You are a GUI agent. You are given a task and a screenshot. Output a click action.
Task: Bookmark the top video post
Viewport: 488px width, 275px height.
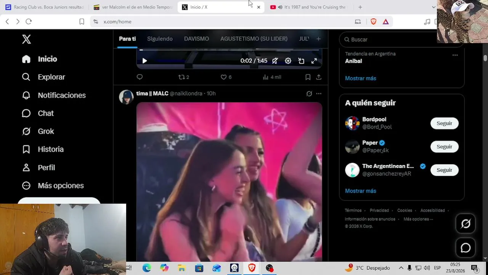coord(308,77)
